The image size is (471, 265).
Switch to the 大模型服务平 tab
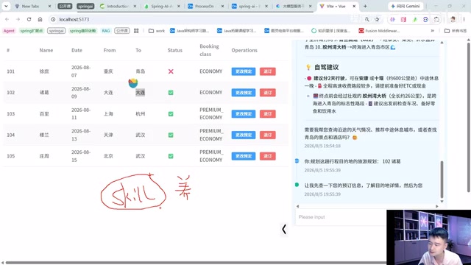[x=293, y=6]
